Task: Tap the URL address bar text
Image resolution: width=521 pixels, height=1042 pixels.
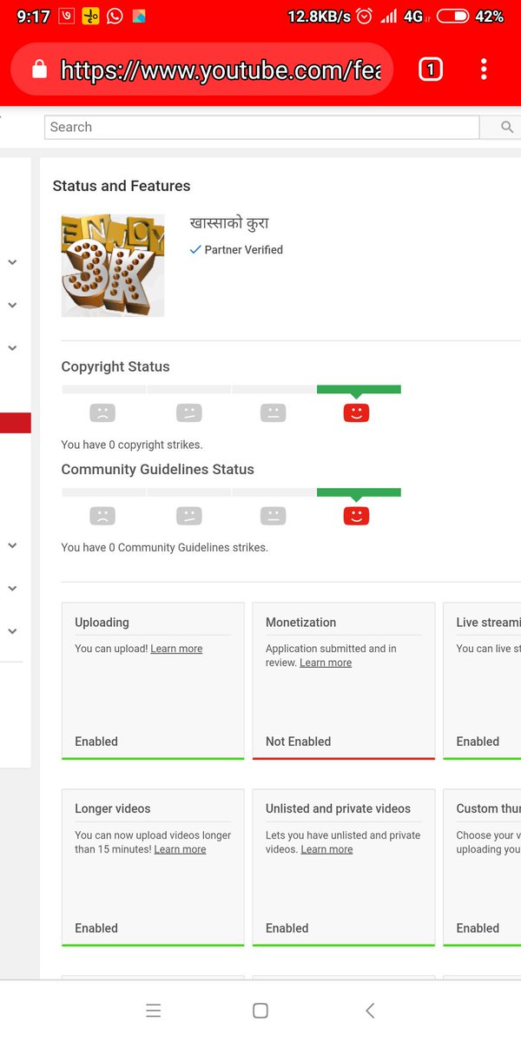Action: (221, 70)
